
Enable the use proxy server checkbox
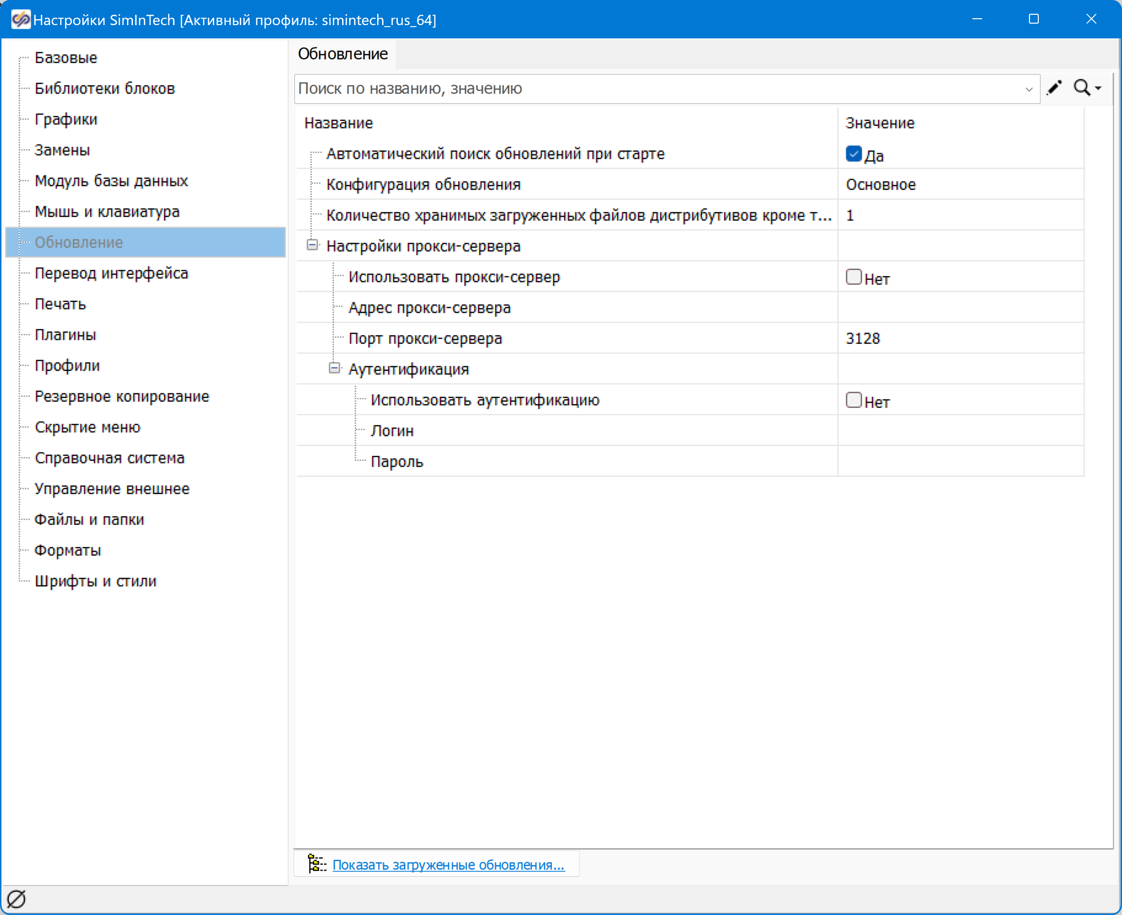coord(853,277)
